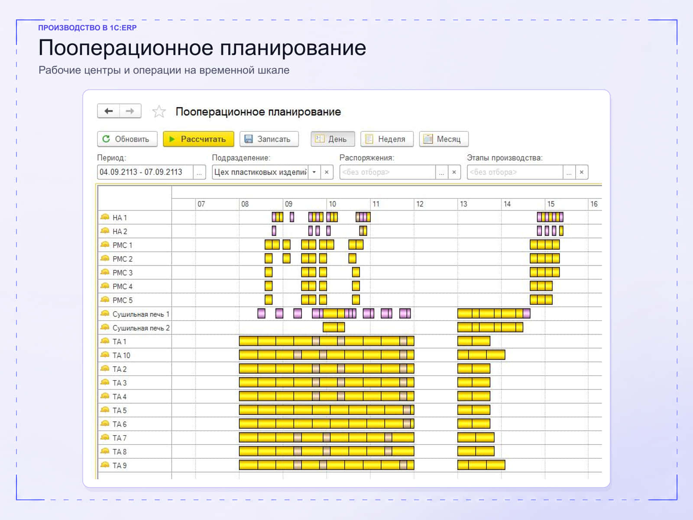Click the Период date range field
This screenshot has height=520, width=693.
pos(146,172)
